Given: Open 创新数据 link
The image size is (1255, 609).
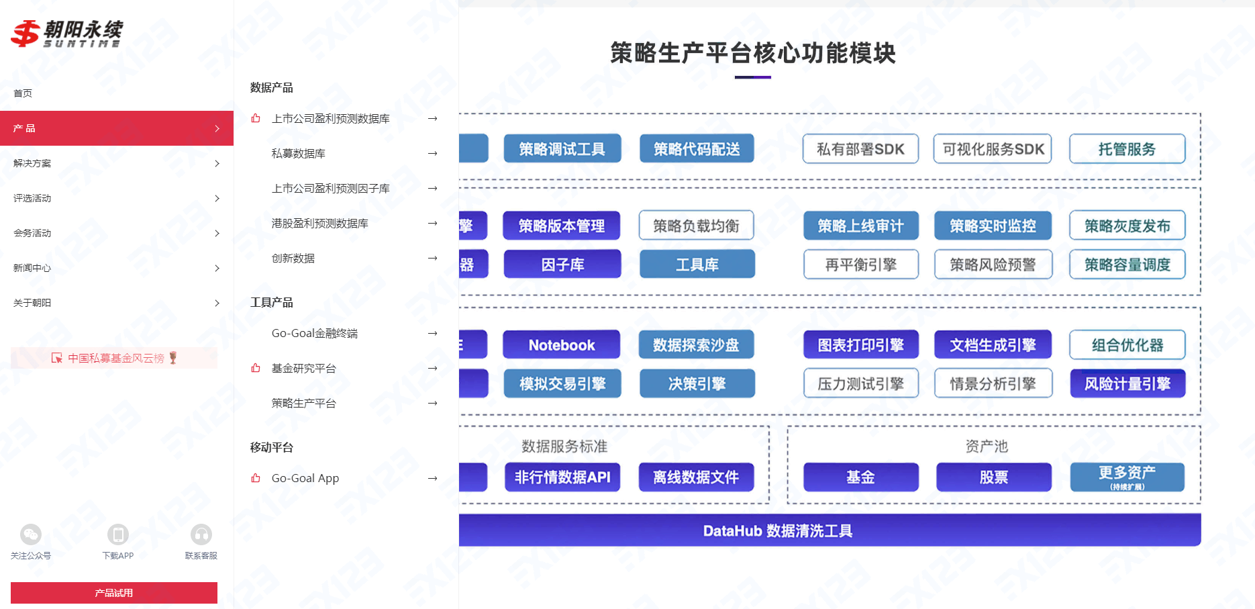Looking at the screenshot, I should click(293, 258).
